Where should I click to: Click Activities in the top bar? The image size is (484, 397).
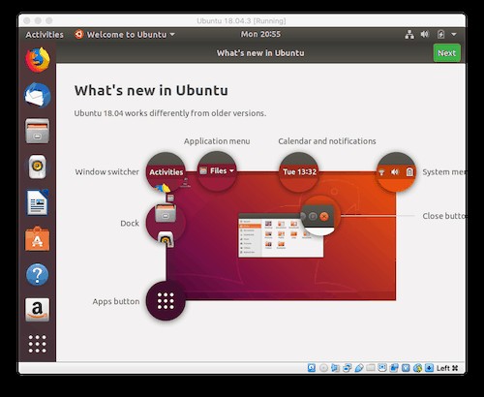click(45, 35)
